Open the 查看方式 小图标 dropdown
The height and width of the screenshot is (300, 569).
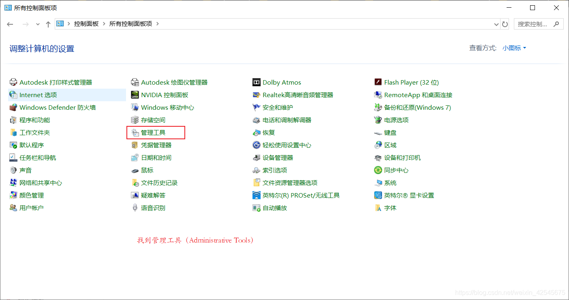(x=514, y=48)
